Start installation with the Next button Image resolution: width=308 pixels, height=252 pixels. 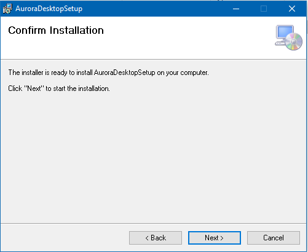pyautogui.click(x=215, y=238)
